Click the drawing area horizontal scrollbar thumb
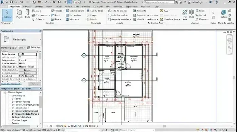The height and width of the screenshot is (132, 237). 164,126
